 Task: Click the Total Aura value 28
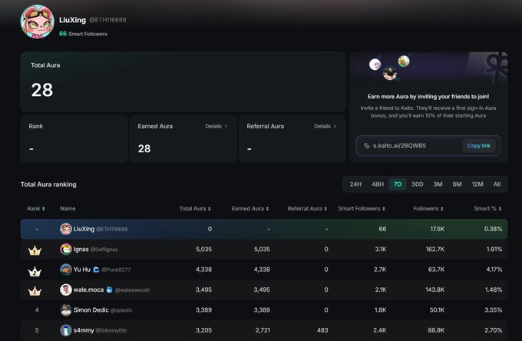[42, 90]
